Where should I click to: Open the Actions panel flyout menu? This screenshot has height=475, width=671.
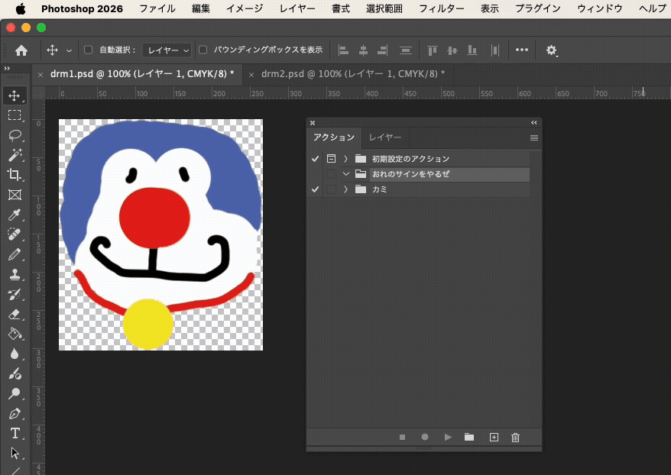tap(534, 137)
